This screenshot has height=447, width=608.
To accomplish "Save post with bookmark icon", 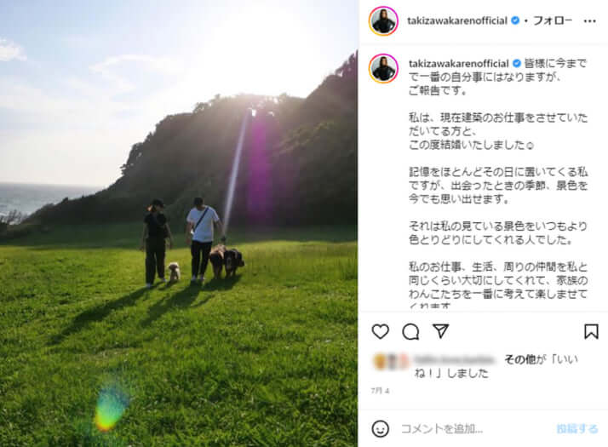I will click(591, 332).
